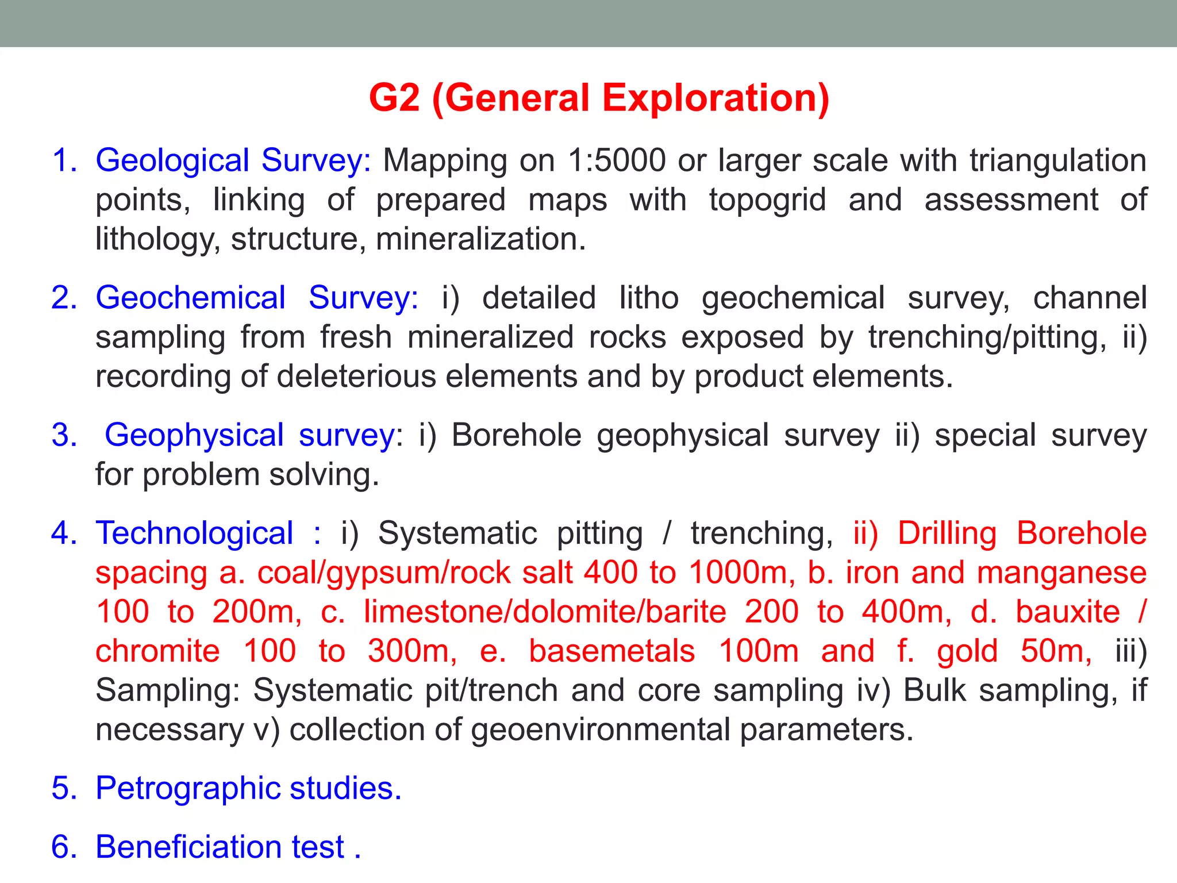Click the list number 4 marker
Screen dimensions: 1177x883
64,533
